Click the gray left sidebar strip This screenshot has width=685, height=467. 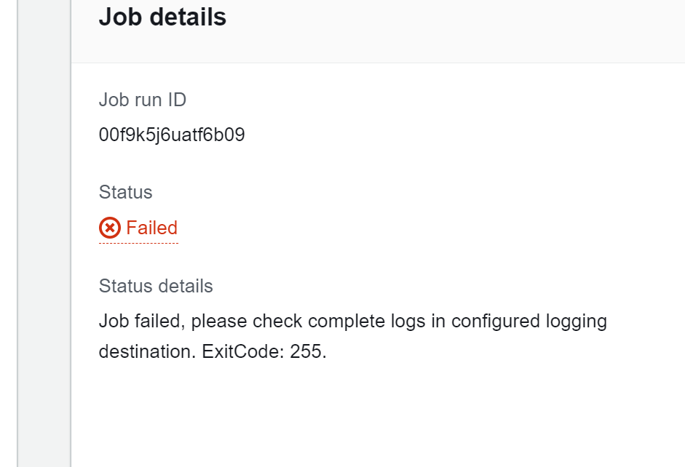[44, 233]
